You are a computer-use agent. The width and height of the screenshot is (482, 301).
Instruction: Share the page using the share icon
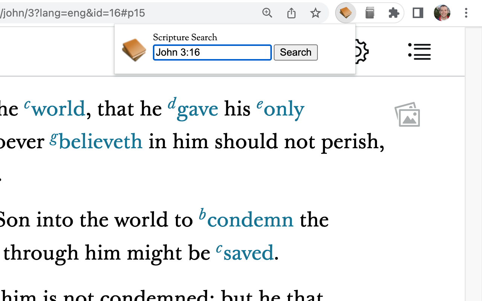click(x=291, y=12)
